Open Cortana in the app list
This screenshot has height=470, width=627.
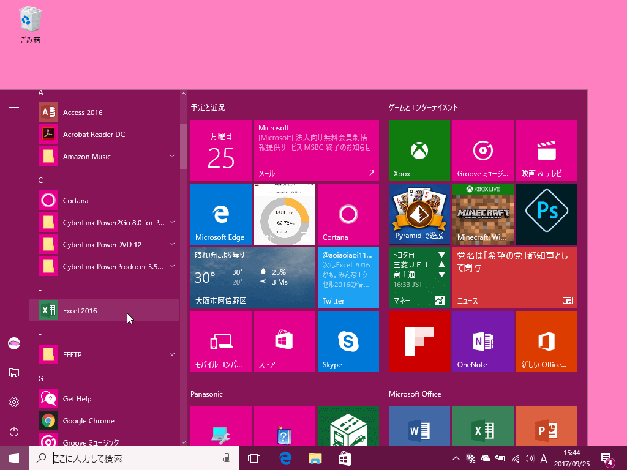click(104, 200)
